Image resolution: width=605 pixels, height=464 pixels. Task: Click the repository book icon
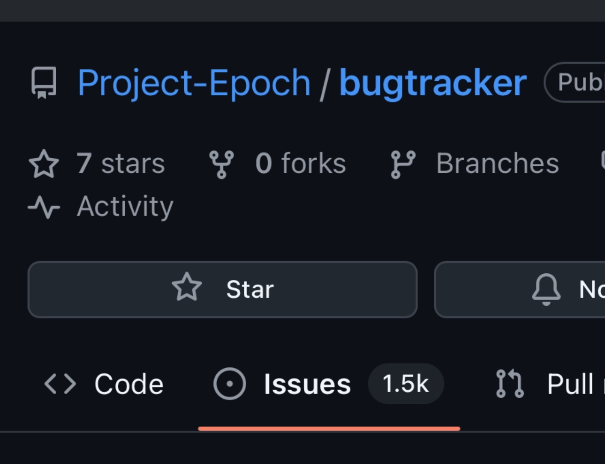coord(44,83)
